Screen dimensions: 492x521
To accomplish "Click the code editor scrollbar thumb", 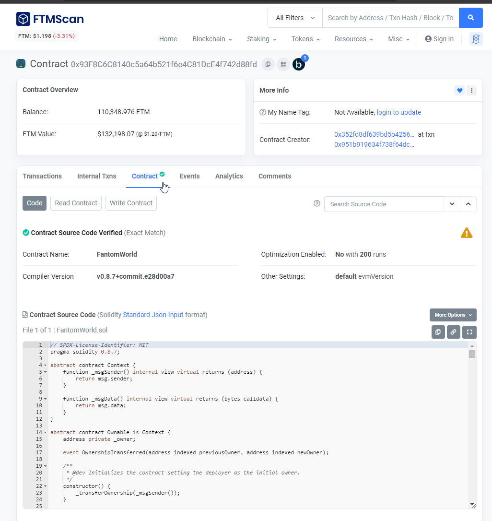I will tap(472, 354).
